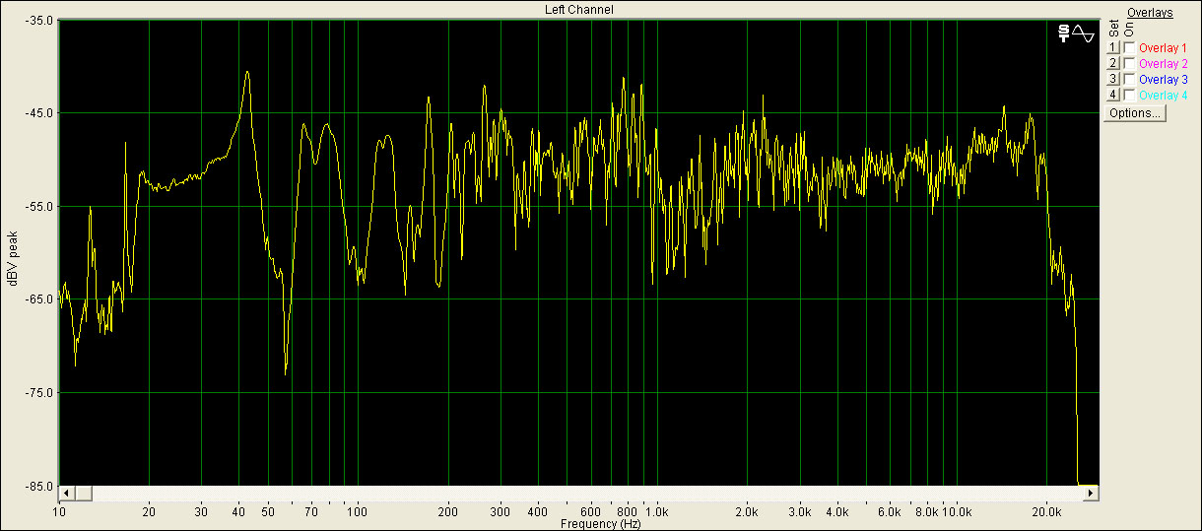Image resolution: width=1202 pixels, height=531 pixels.
Task: Click the 4.0k frequency axis label
Action: pyautogui.click(x=836, y=512)
